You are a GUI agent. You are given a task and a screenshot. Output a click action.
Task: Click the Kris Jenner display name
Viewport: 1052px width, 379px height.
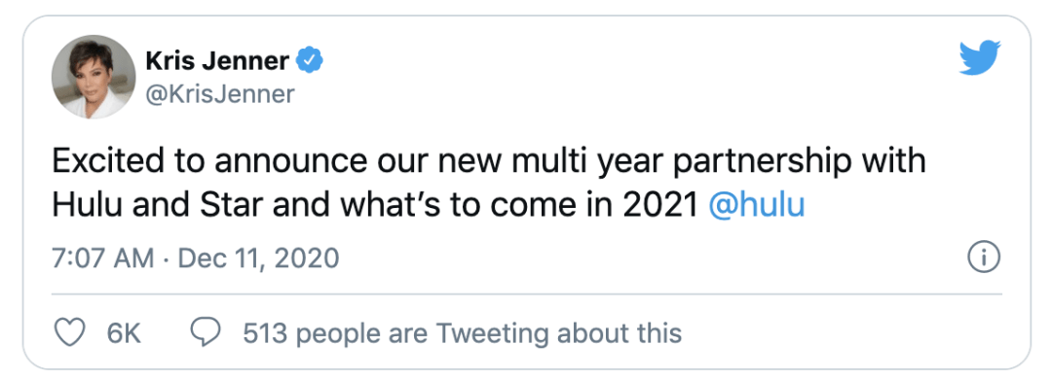coord(217,61)
